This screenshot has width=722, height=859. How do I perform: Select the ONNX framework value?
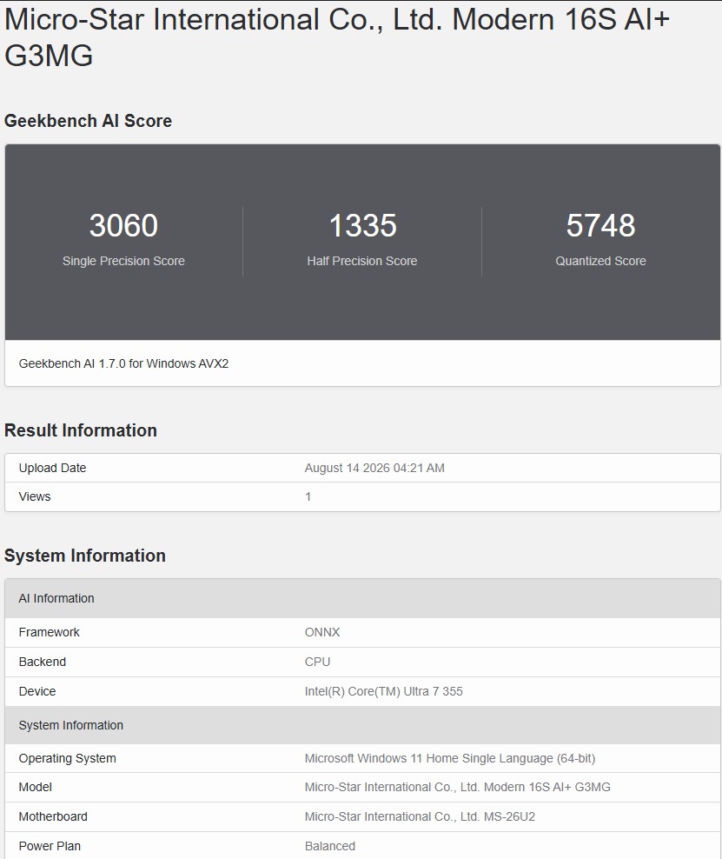click(x=322, y=632)
